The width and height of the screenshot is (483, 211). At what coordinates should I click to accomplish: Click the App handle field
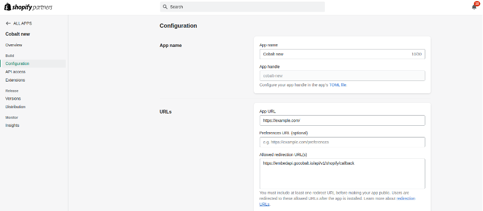(x=342, y=76)
